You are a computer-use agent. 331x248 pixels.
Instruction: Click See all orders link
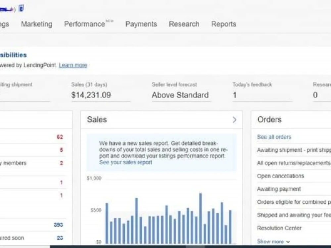coord(274,137)
